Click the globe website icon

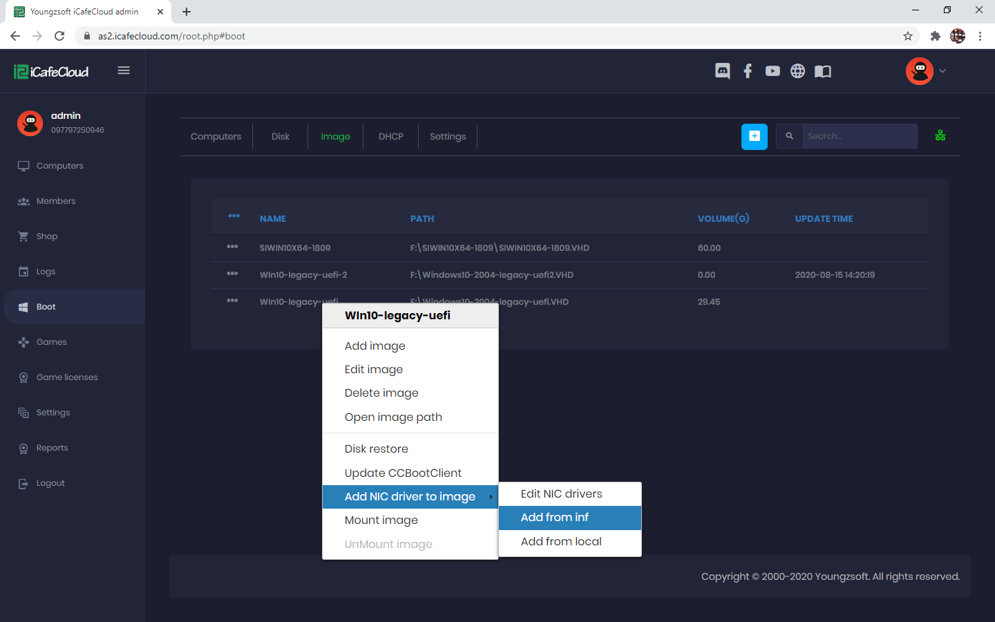pos(797,71)
